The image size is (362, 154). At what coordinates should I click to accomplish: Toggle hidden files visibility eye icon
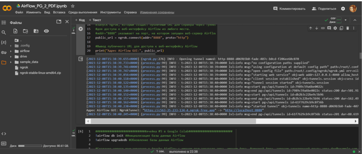tap(46, 31)
